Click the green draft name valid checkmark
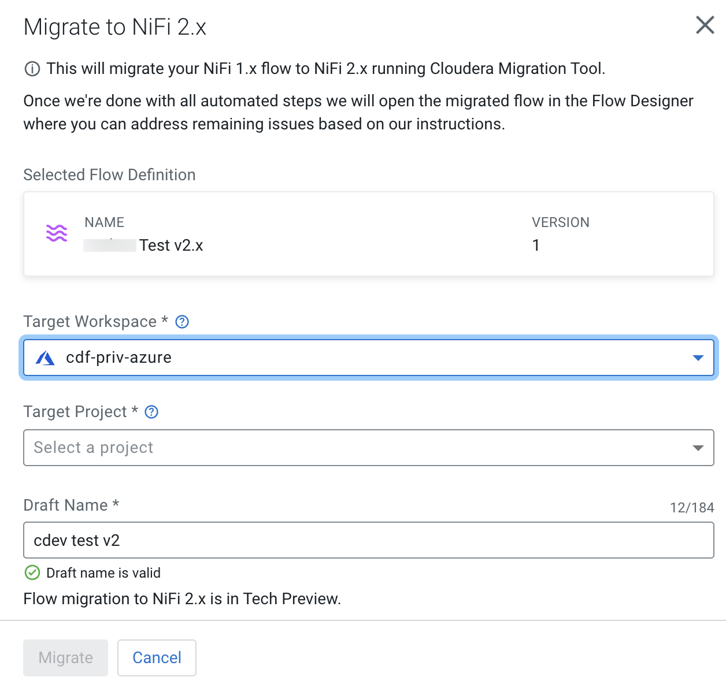The width and height of the screenshot is (726, 692). [x=32, y=572]
